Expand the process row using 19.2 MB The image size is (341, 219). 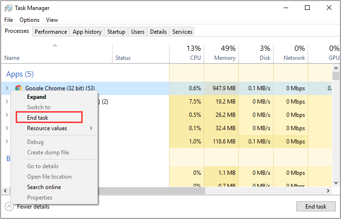pyautogui.click(x=7, y=101)
